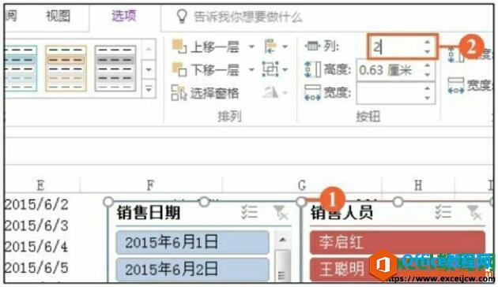This screenshot has width=498, height=287.
Task: Select cell with 2015/6/3
Action: point(36,225)
